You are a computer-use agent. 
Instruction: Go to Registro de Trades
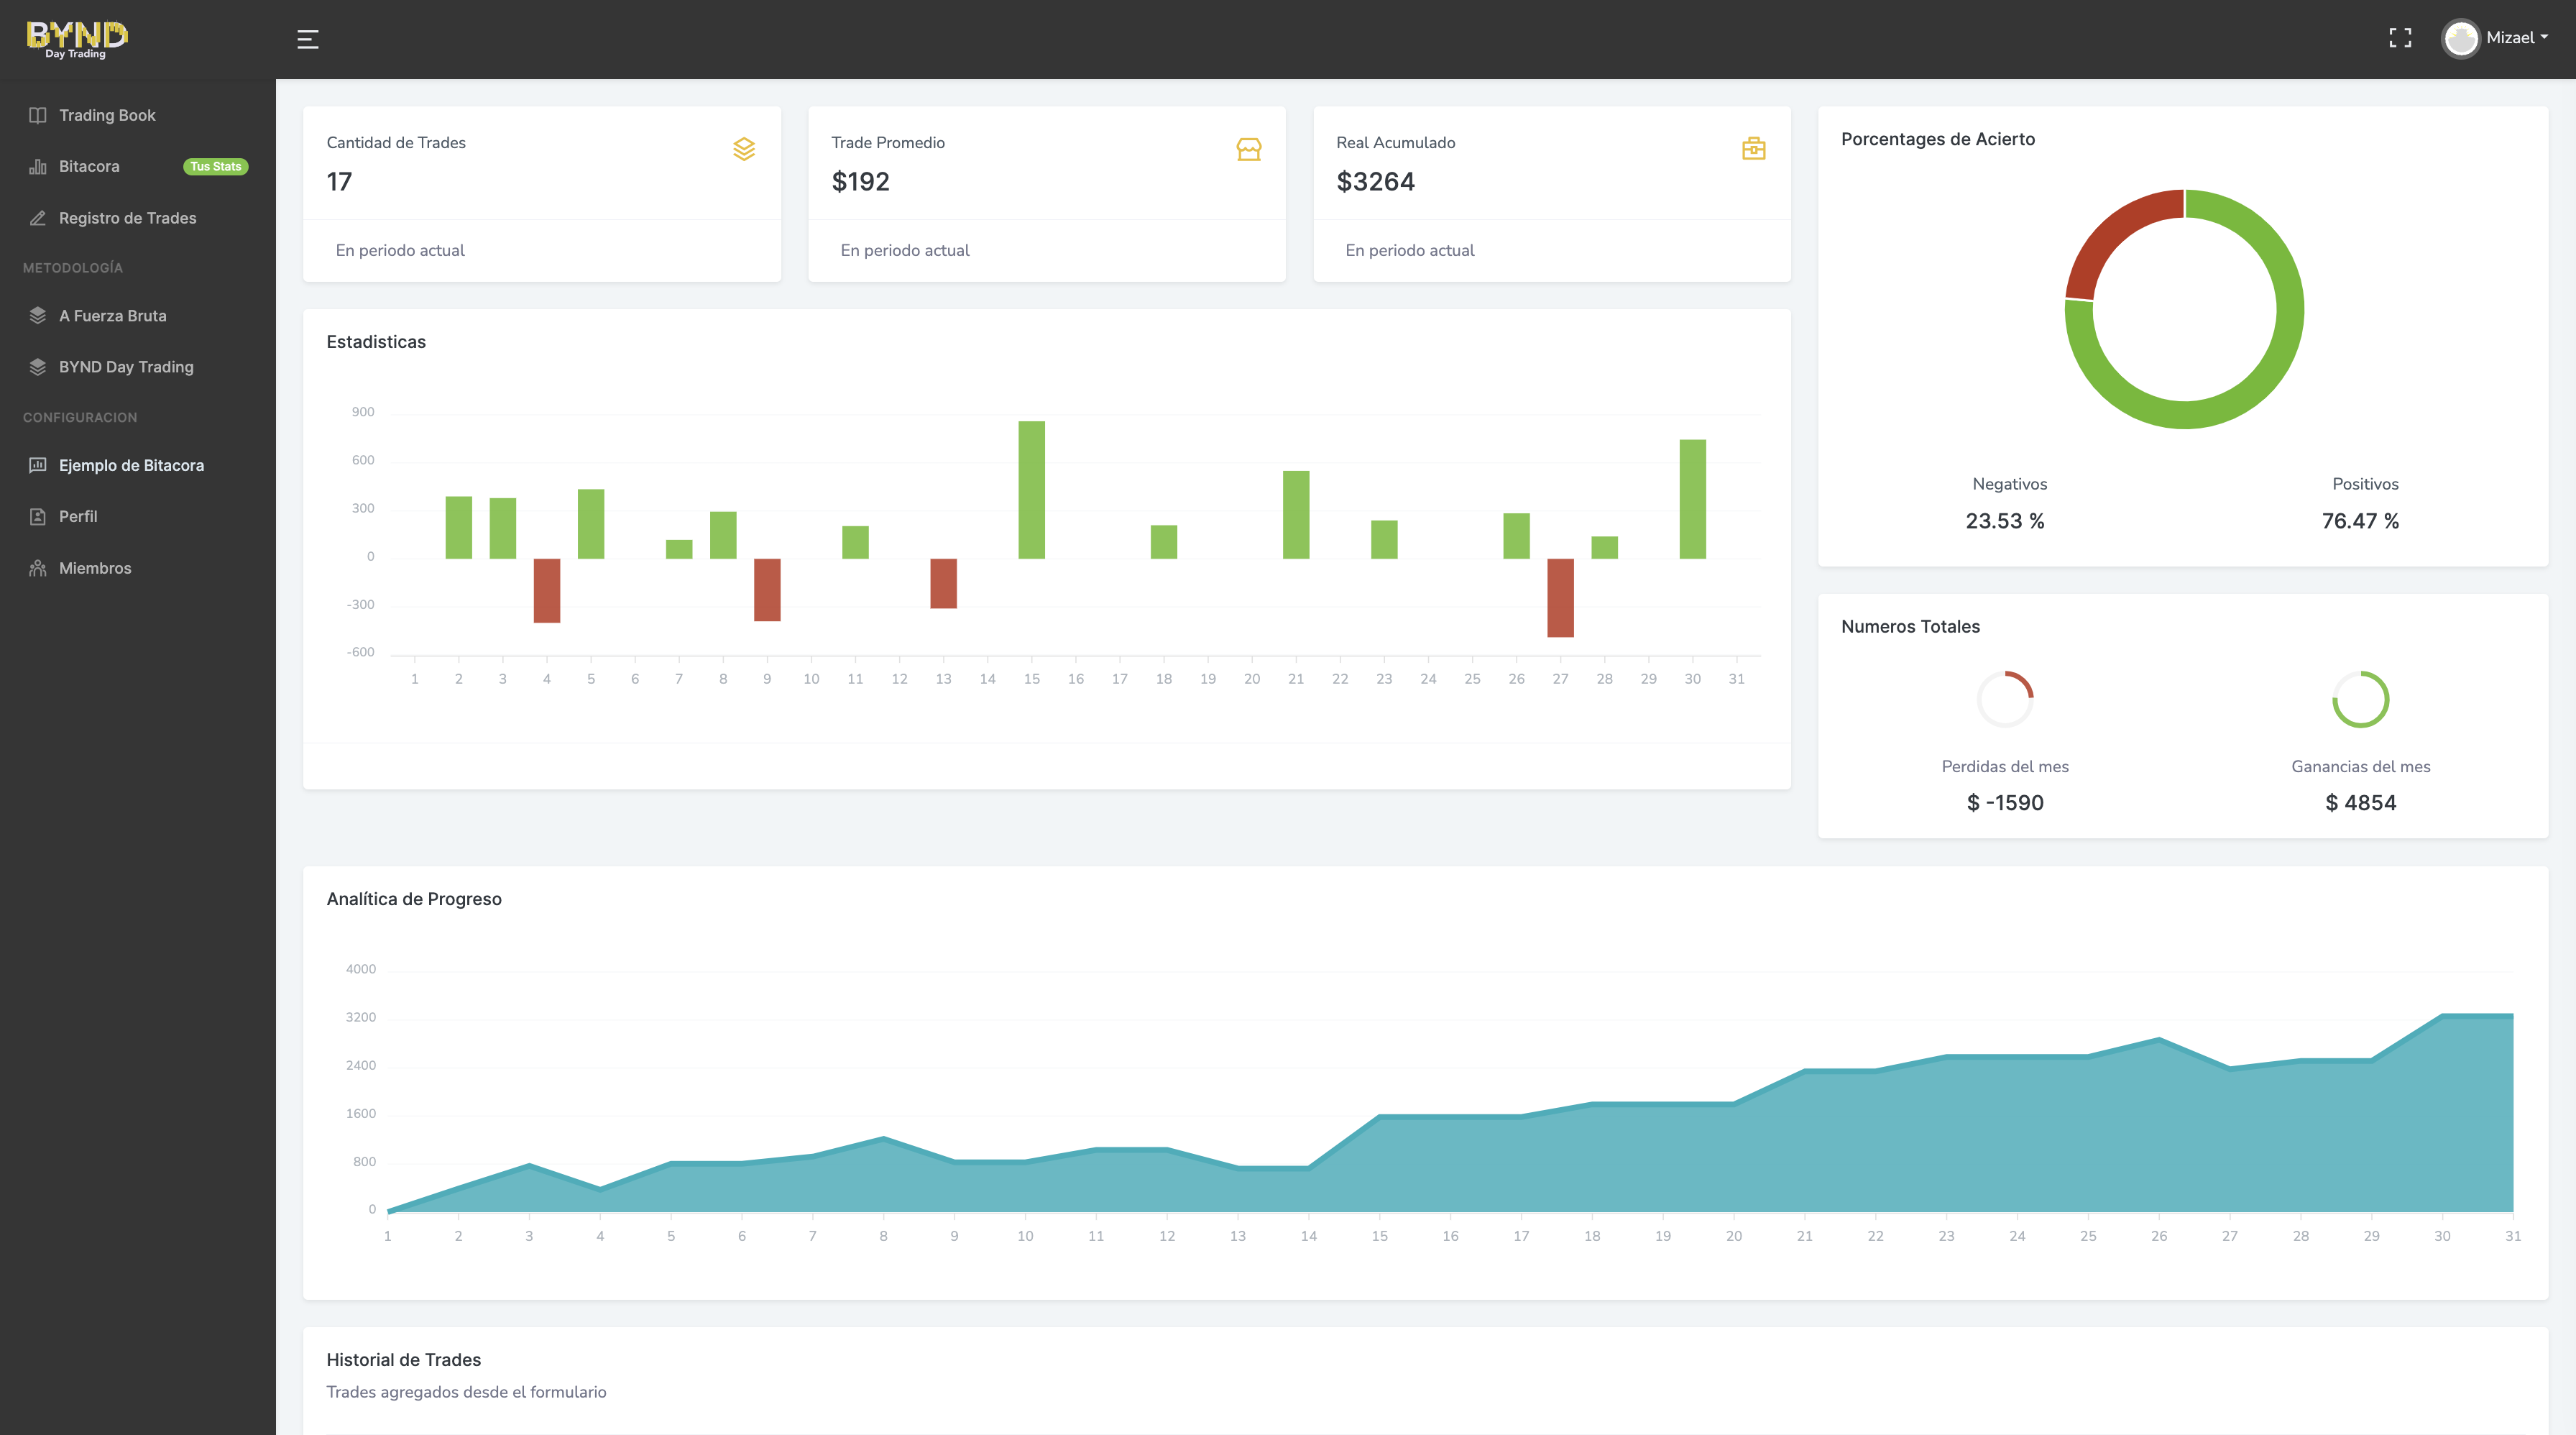[x=127, y=218]
